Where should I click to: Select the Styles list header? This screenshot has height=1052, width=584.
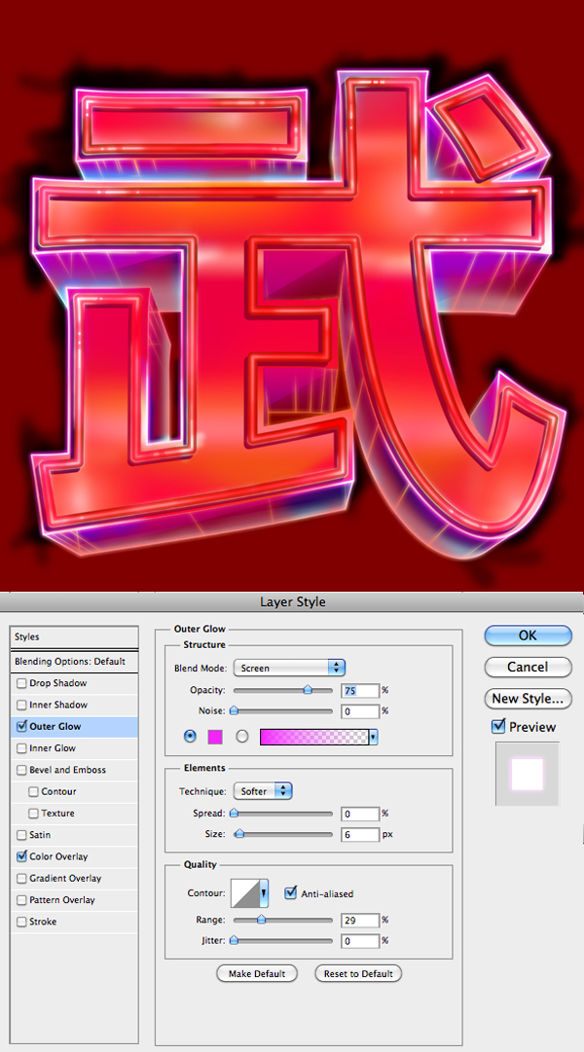tap(74, 637)
